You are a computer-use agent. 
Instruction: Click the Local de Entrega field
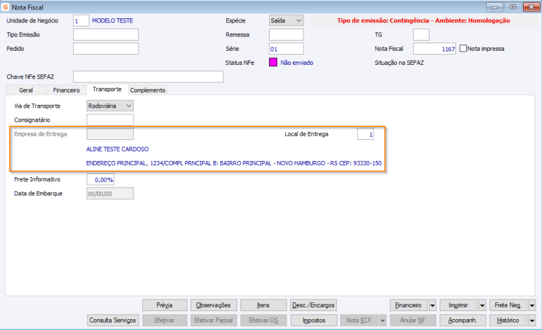[365, 134]
